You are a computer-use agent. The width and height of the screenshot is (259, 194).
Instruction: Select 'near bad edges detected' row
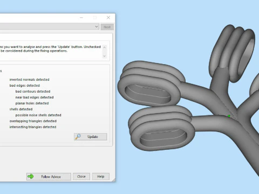(35, 98)
